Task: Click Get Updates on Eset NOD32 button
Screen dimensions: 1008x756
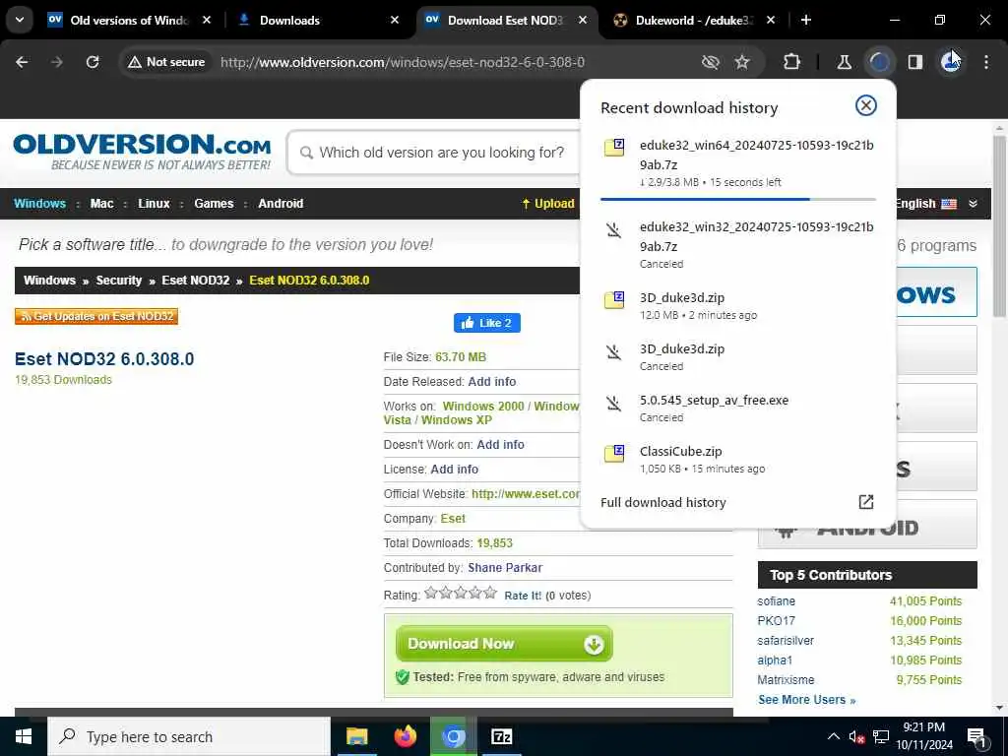Action: 96,316
